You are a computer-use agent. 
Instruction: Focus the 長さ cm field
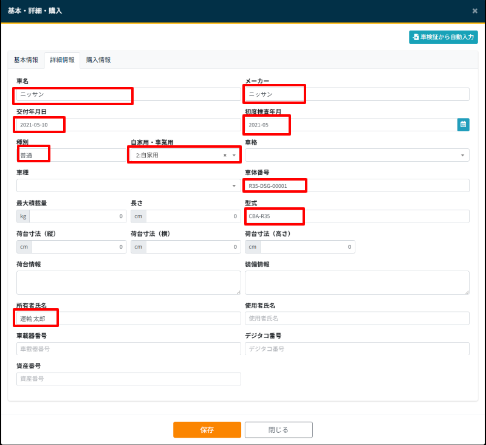193,216
